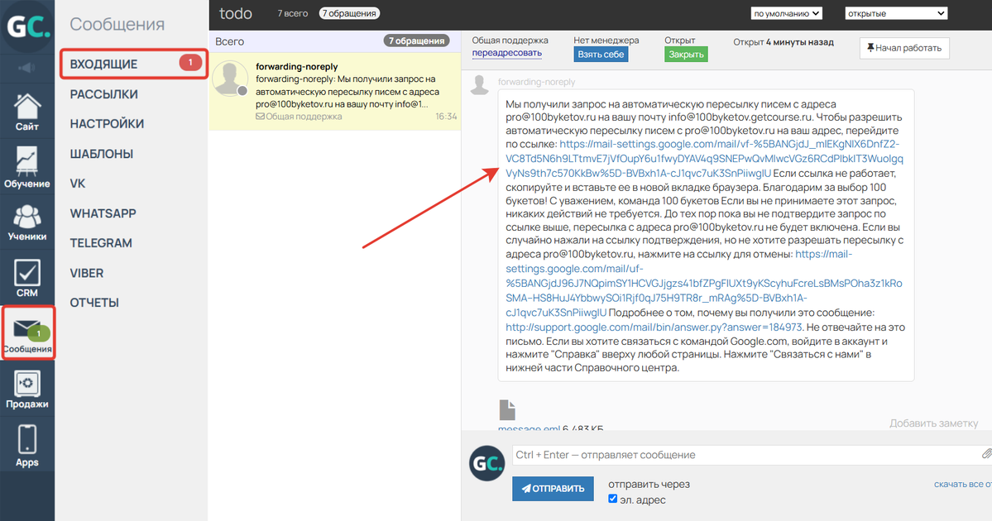Select VIBER in messages menu
Screen dimensions: 992x521
(x=87, y=273)
